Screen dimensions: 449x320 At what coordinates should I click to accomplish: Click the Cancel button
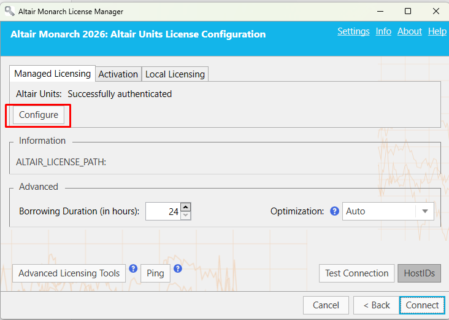click(x=326, y=305)
